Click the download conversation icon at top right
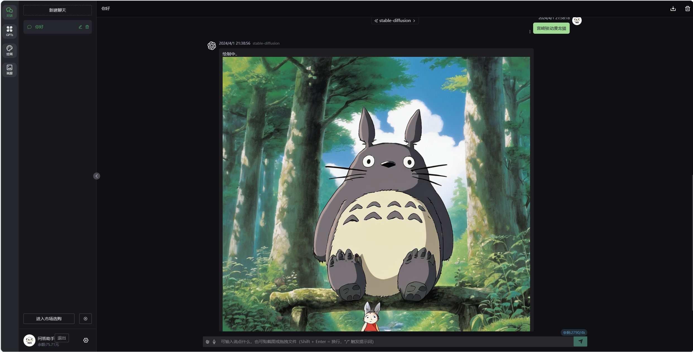Screen dimensions: 693x352 coord(673,9)
